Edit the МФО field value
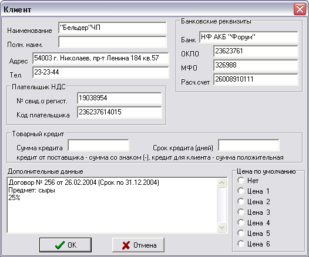Screen dimensions: 309x257 click(256, 65)
